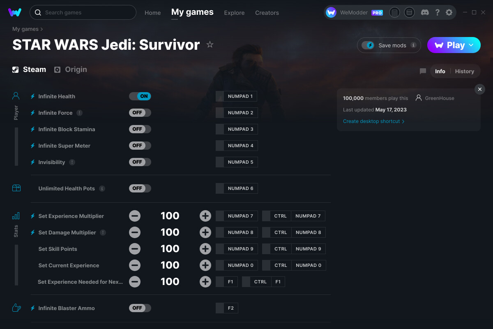The image size is (493, 329).
Task: Click info icon on Save mods button
Action: point(413,45)
